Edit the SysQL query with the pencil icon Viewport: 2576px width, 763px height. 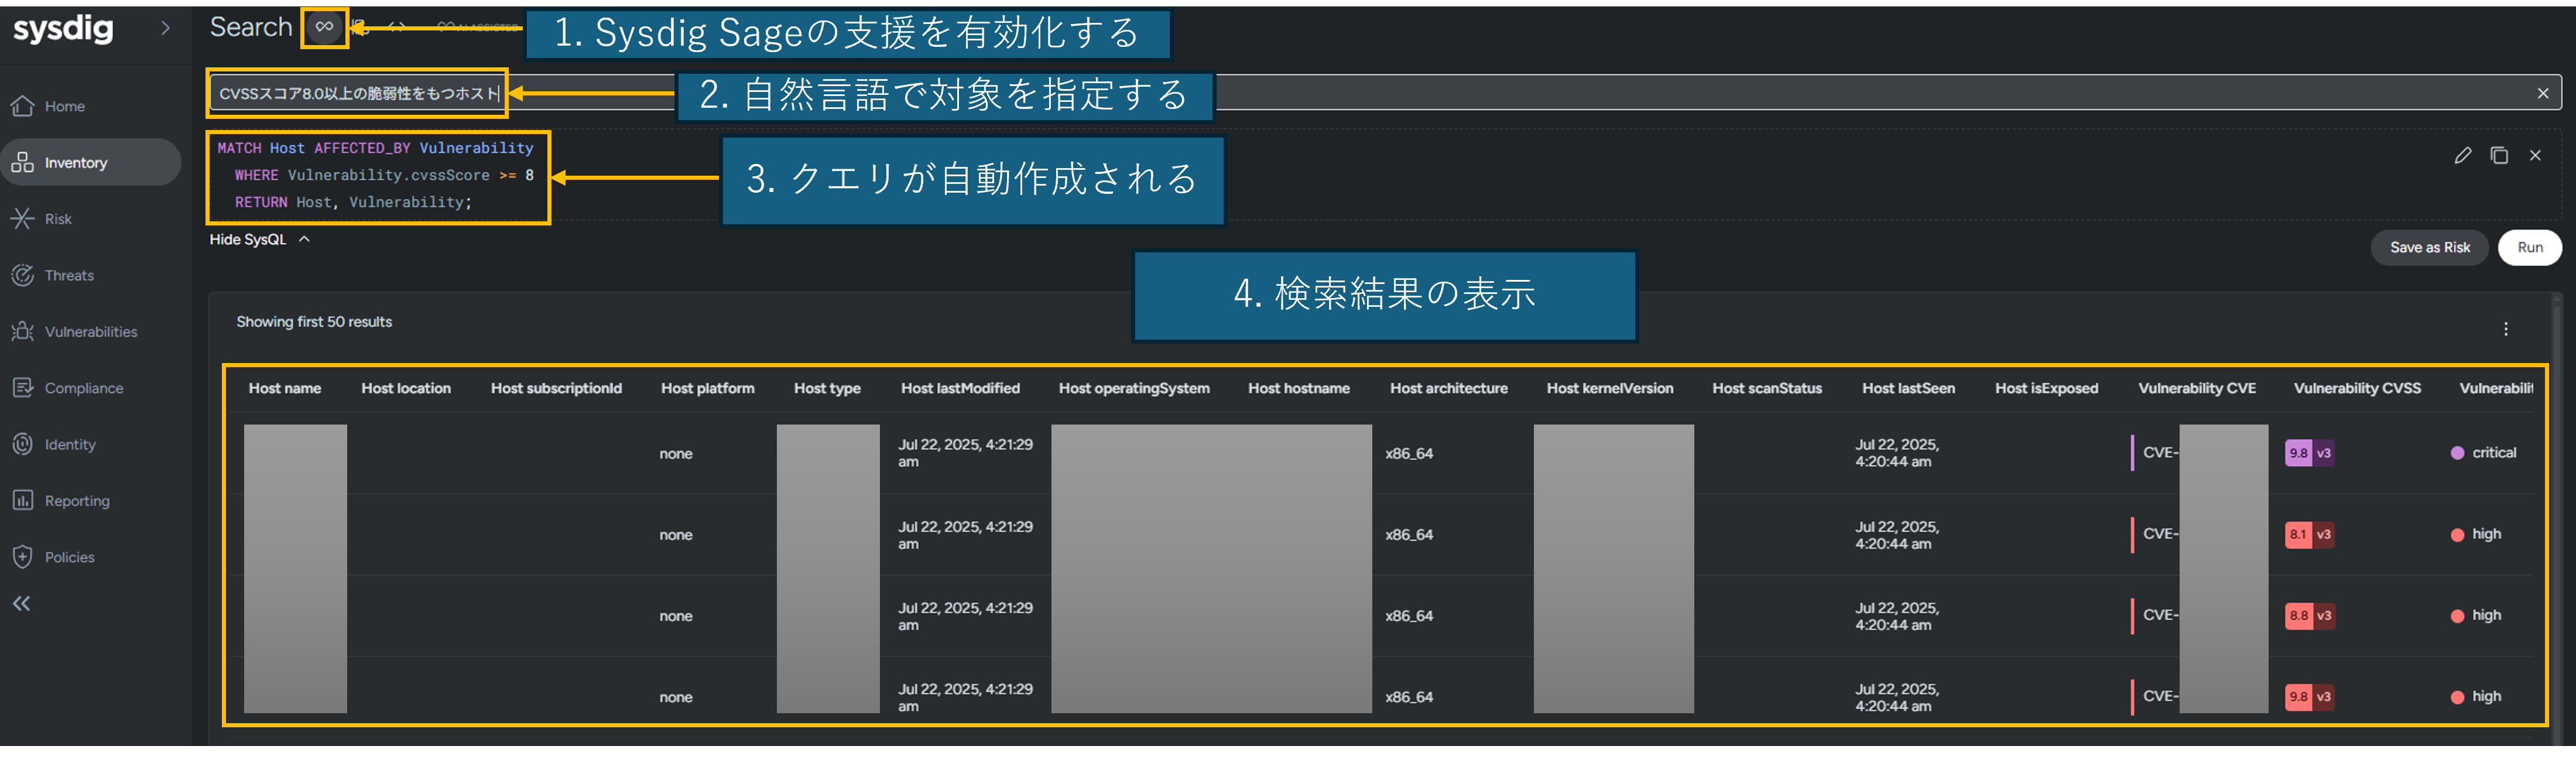click(x=2463, y=155)
